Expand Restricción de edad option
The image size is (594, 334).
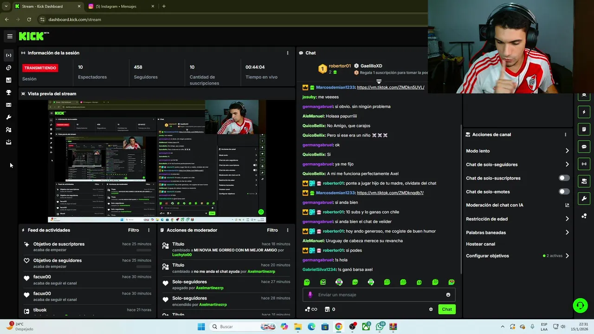point(567,219)
